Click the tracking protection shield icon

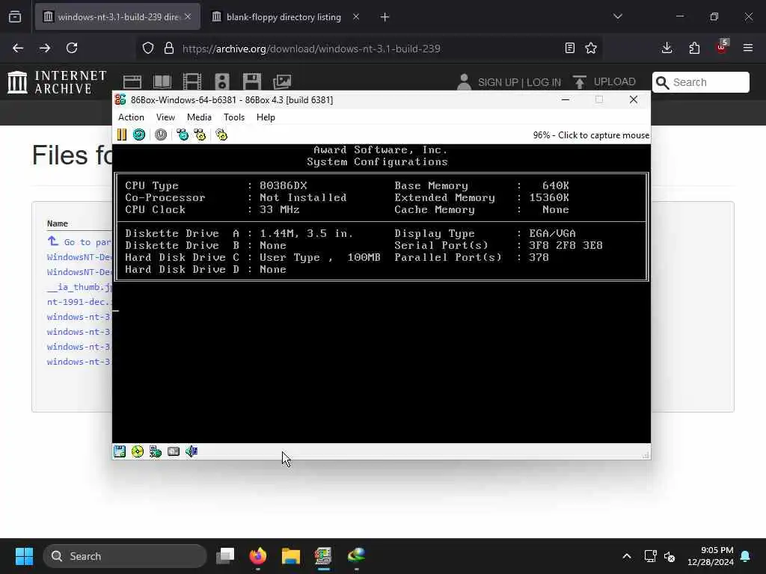point(148,49)
